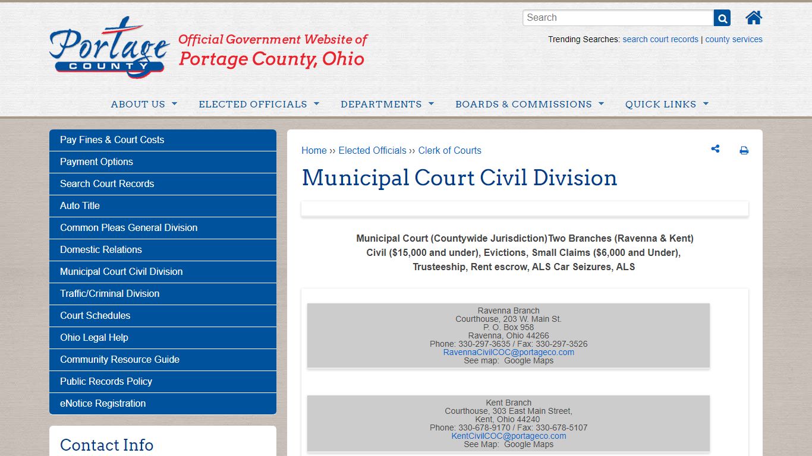Click 'Courthouse, 303 East Main Street' address
The width and height of the screenshot is (812, 456).
(509, 411)
